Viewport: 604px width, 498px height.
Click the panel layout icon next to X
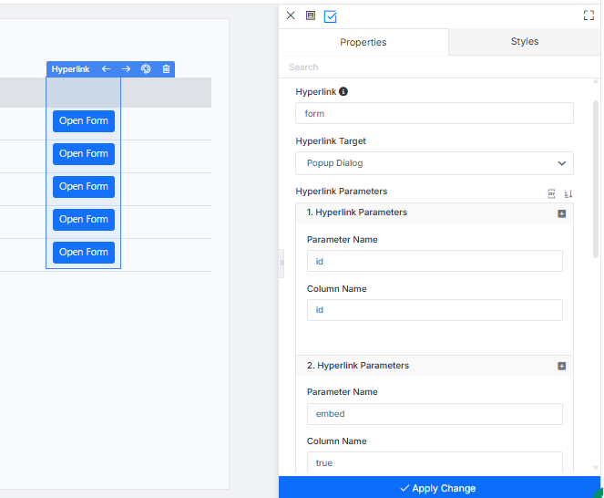pyautogui.click(x=311, y=16)
